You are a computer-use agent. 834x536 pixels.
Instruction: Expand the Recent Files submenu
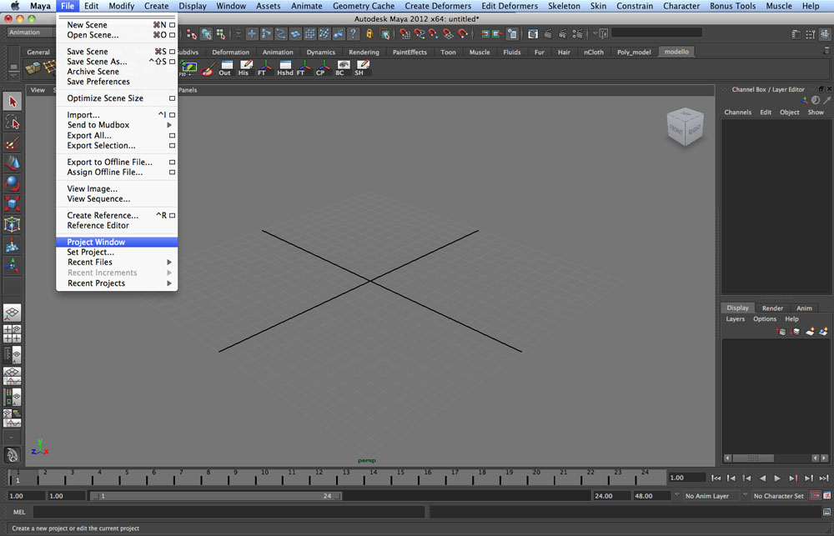[x=117, y=262]
